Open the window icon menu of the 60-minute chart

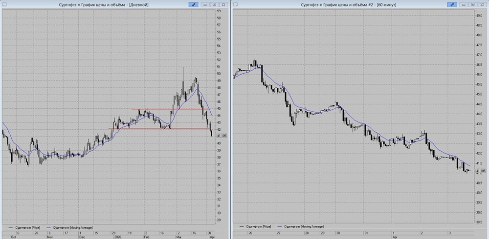[x=236, y=4]
